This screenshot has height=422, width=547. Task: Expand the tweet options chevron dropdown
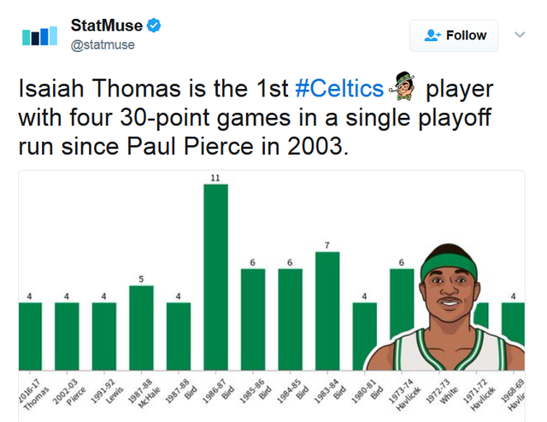click(x=520, y=34)
